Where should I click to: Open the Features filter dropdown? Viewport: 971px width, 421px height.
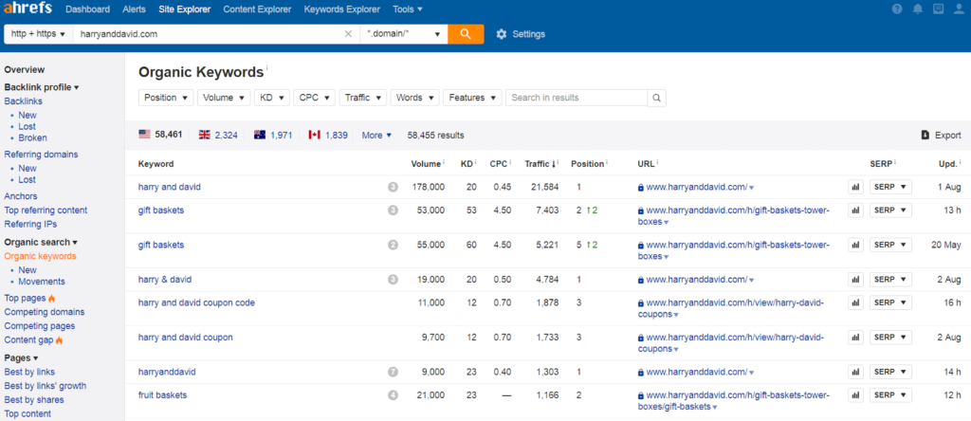[472, 98]
